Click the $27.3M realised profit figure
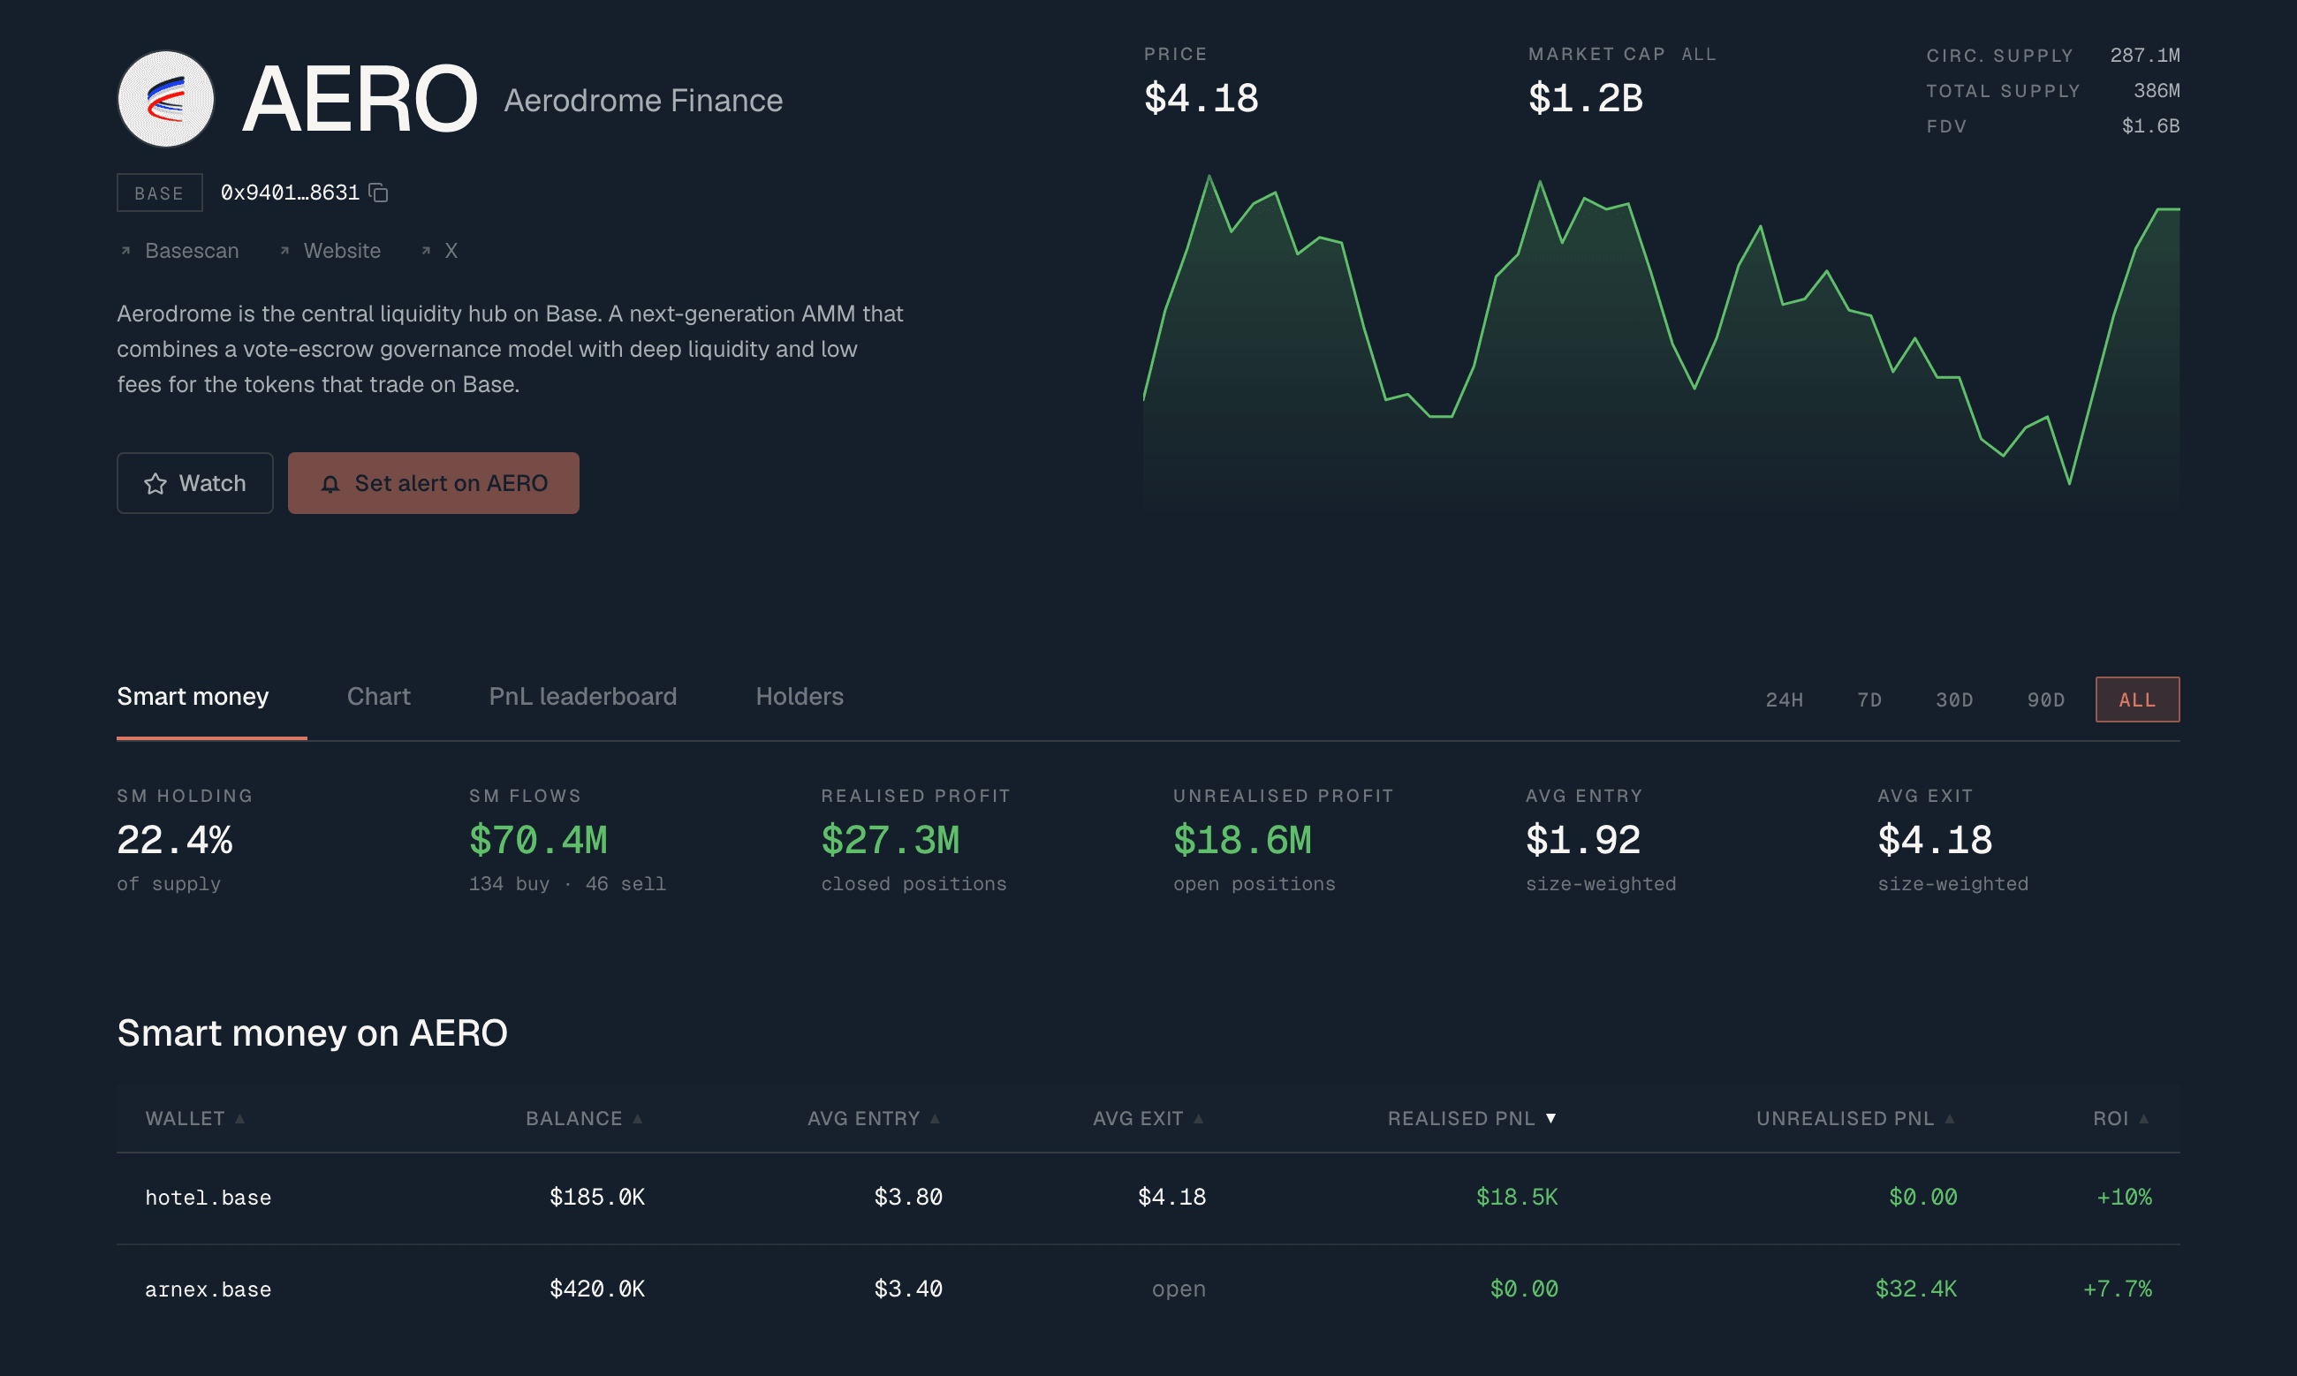Image resolution: width=2297 pixels, height=1376 pixels. point(891,840)
